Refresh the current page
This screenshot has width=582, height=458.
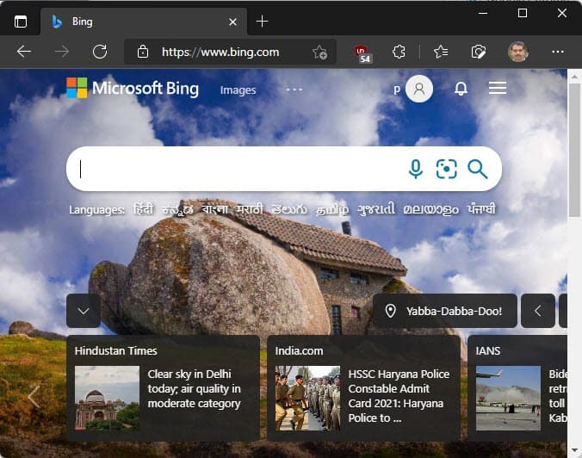point(100,52)
